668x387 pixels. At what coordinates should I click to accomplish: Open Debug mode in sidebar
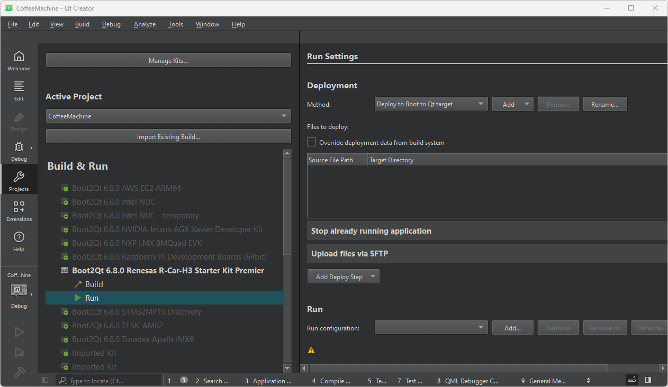coord(19,151)
